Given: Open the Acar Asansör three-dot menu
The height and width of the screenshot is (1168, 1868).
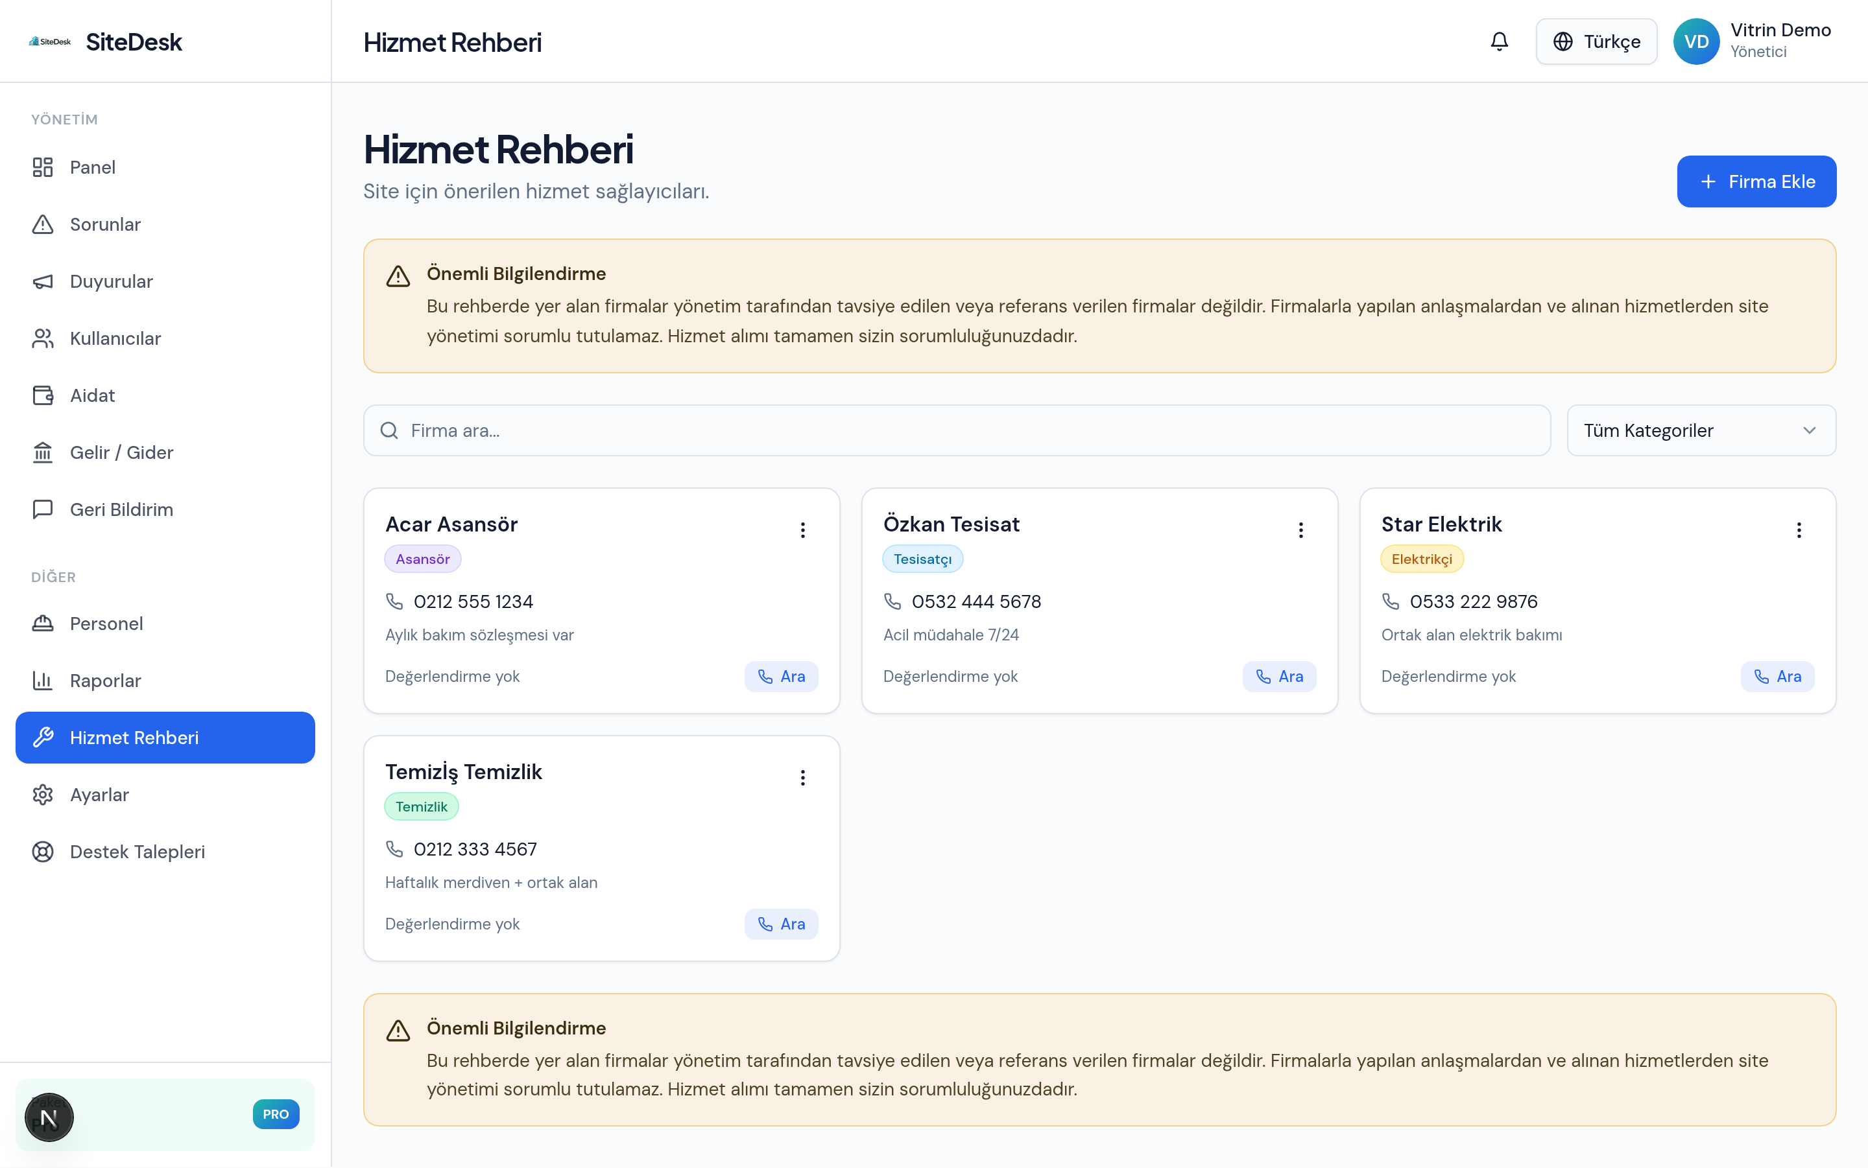Looking at the screenshot, I should 802,530.
